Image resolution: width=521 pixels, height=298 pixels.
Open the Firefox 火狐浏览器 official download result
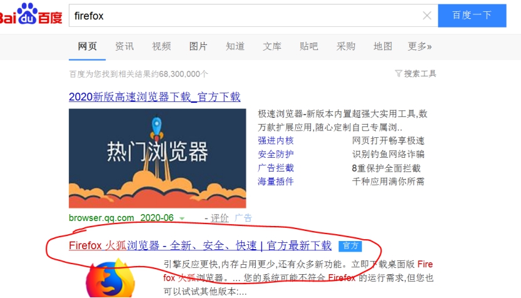point(200,245)
